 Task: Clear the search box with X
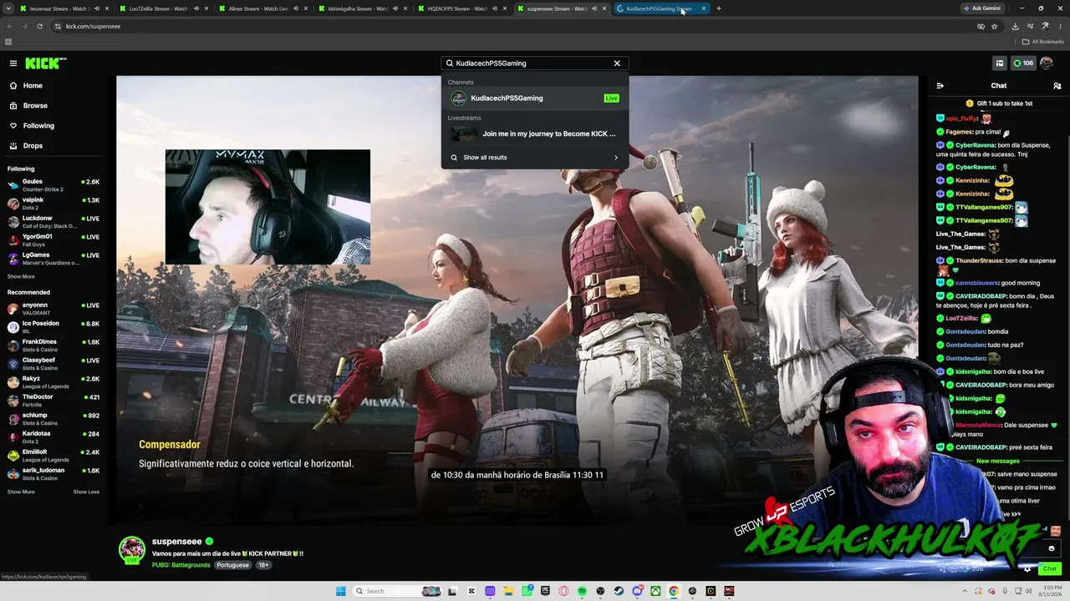coord(617,63)
